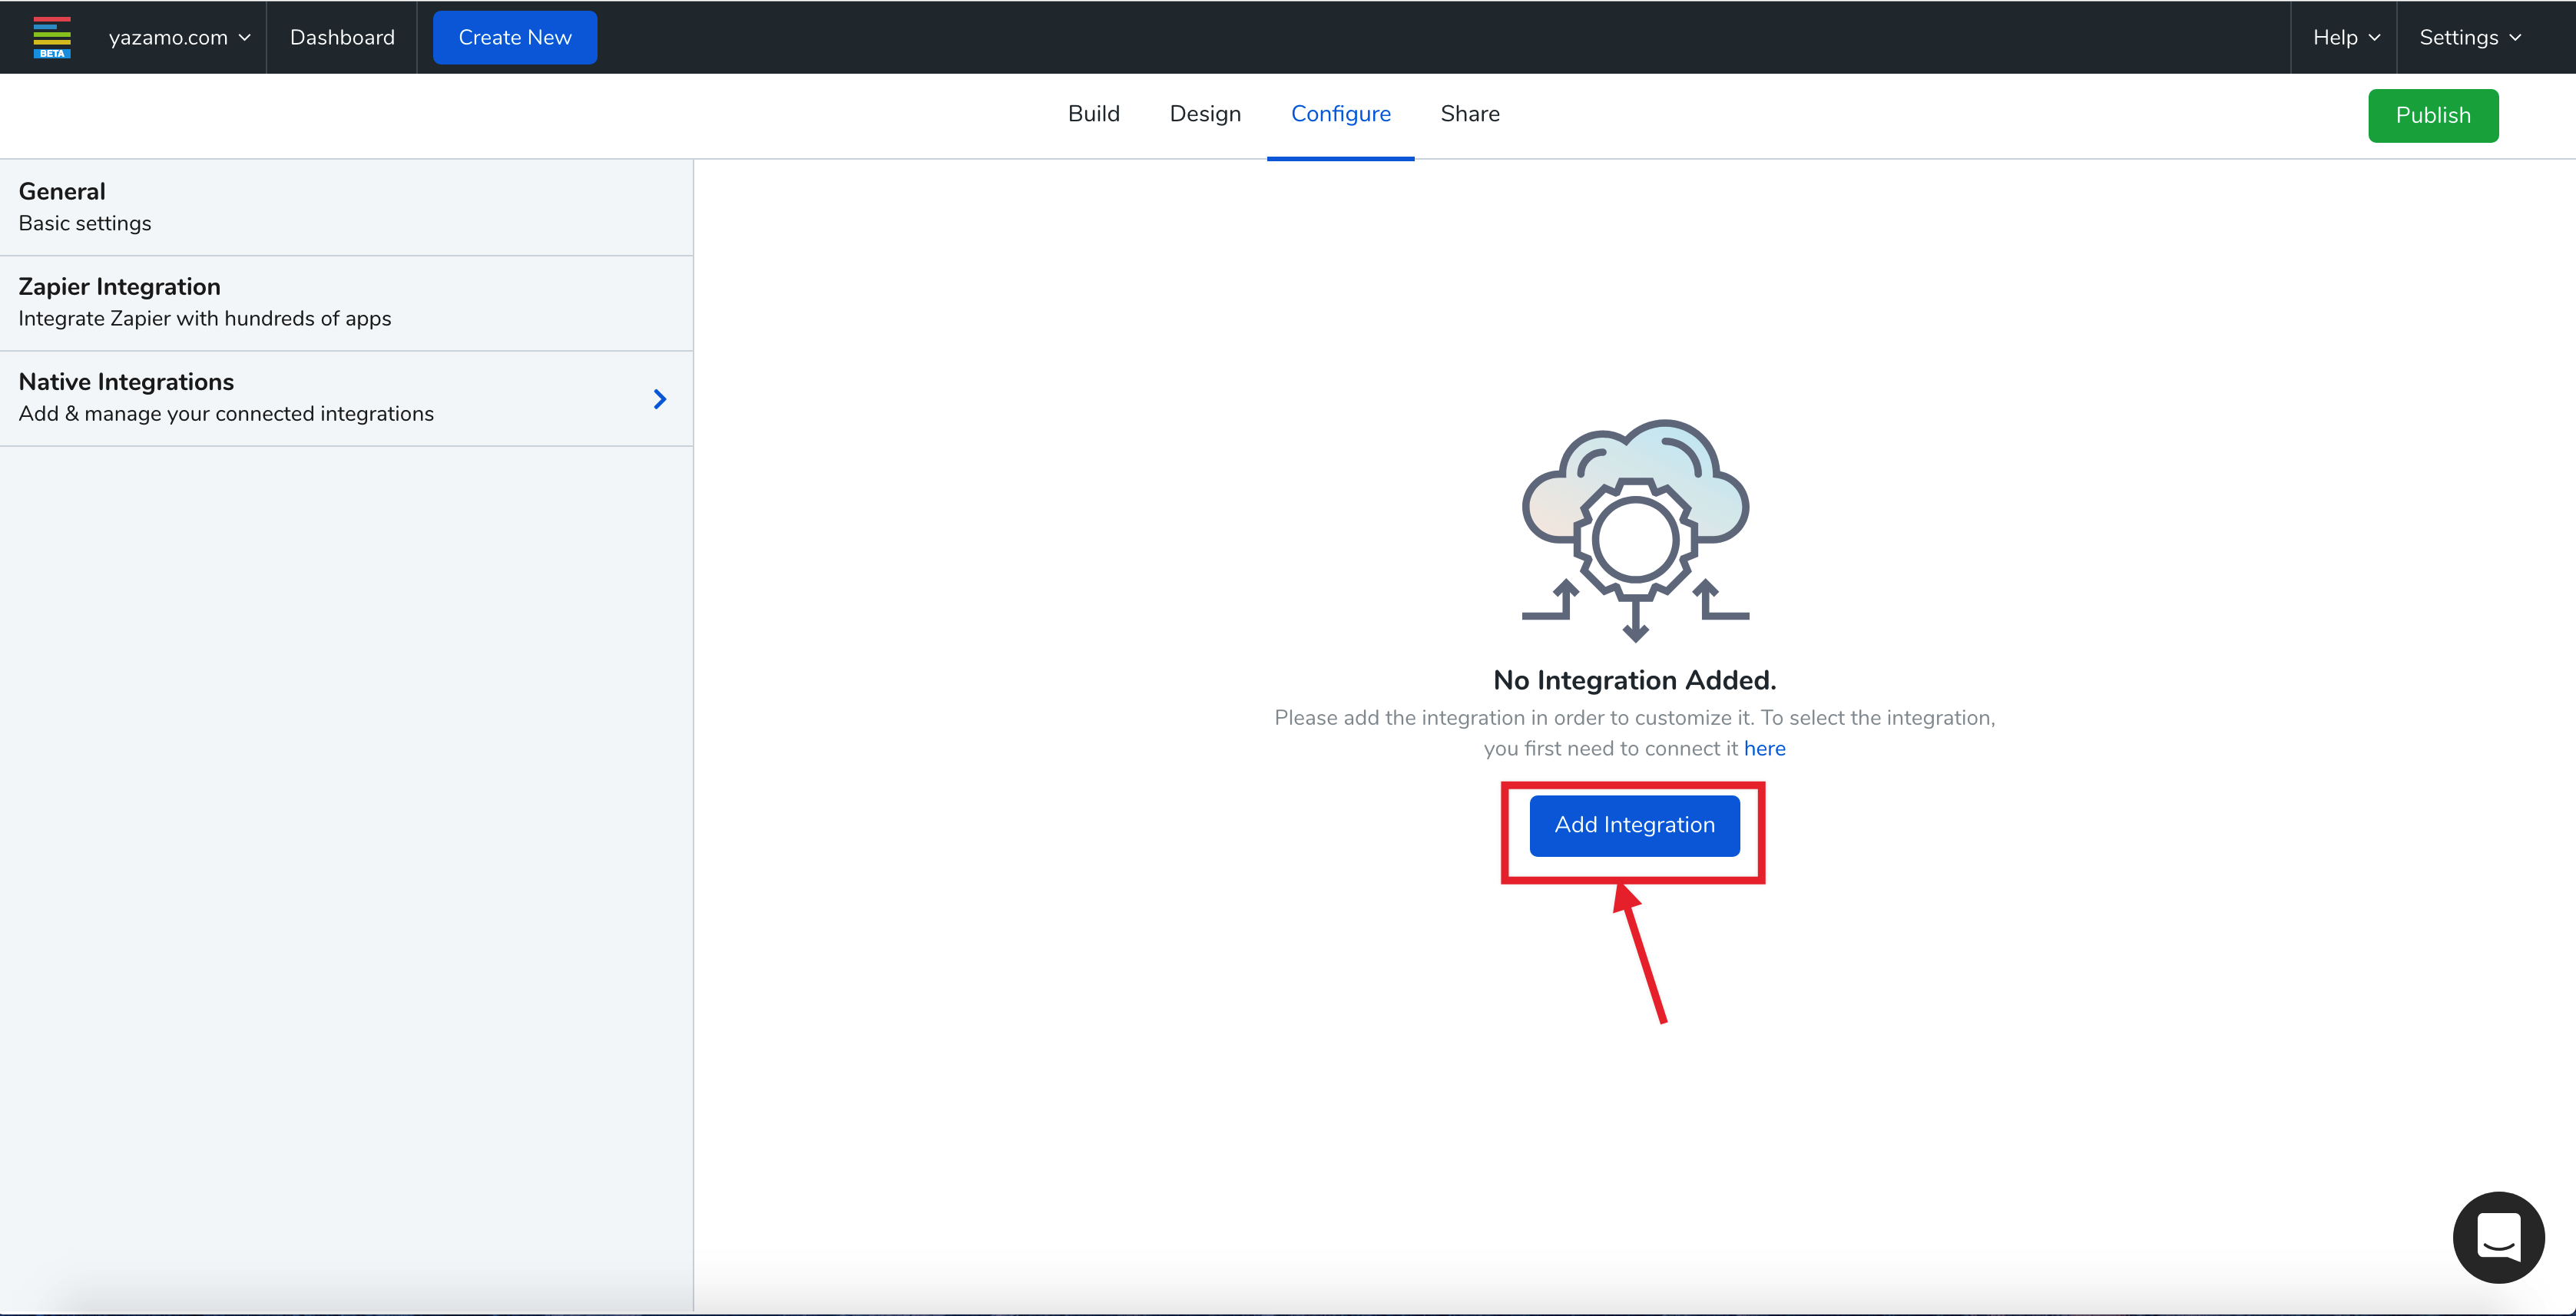The height and width of the screenshot is (1316, 2576).
Task: Switch to the Build tab
Action: pyautogui.click(x=1093, y=114)
